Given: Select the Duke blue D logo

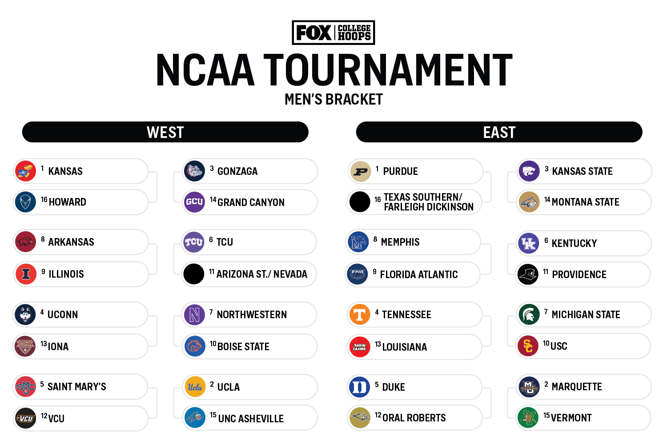Looking at the screenshot, I should (359, 387).
